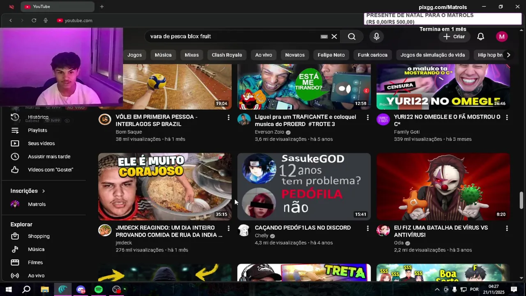
Task: Select the YouTube browser tab
Action: coord(58,7)
